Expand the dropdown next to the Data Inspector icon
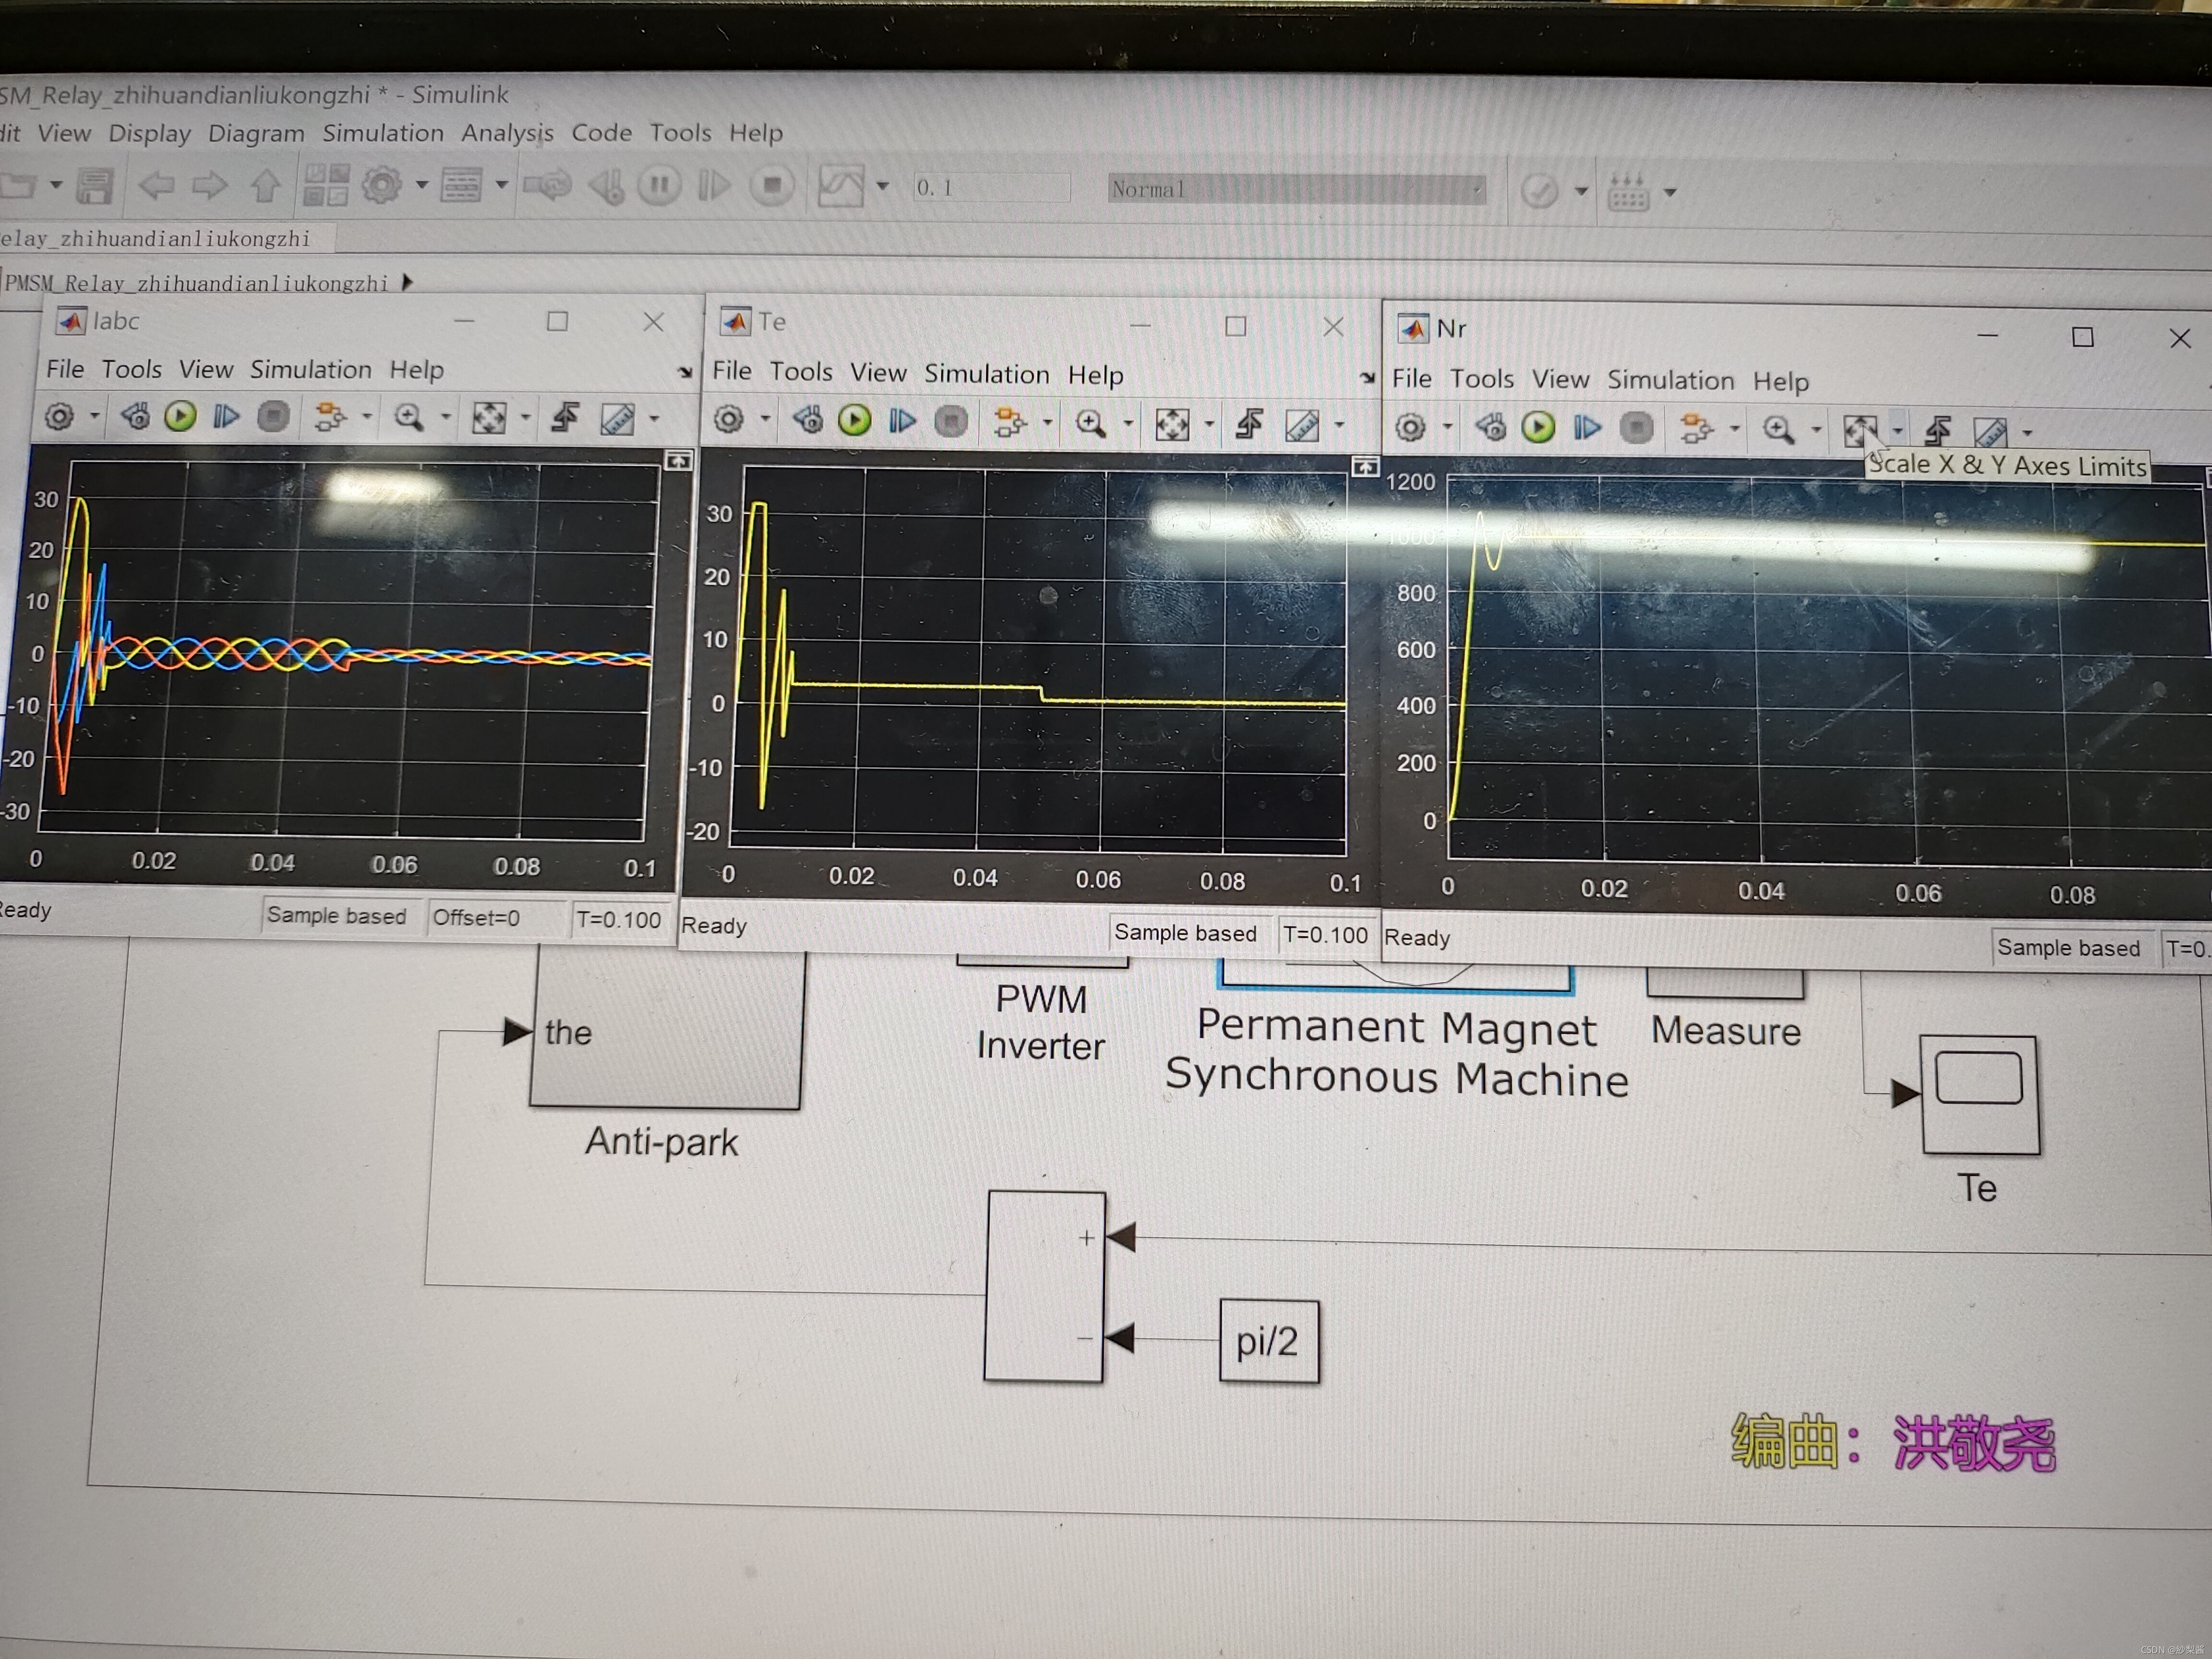The height and width of the screenshot is (1659, 2212). point(882,186)
